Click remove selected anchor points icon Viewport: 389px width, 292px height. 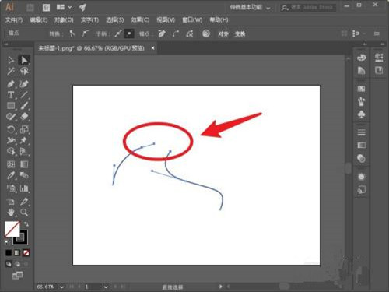click(x=162, y=33)
